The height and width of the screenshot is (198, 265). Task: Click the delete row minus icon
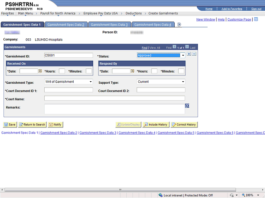[194, 54]
